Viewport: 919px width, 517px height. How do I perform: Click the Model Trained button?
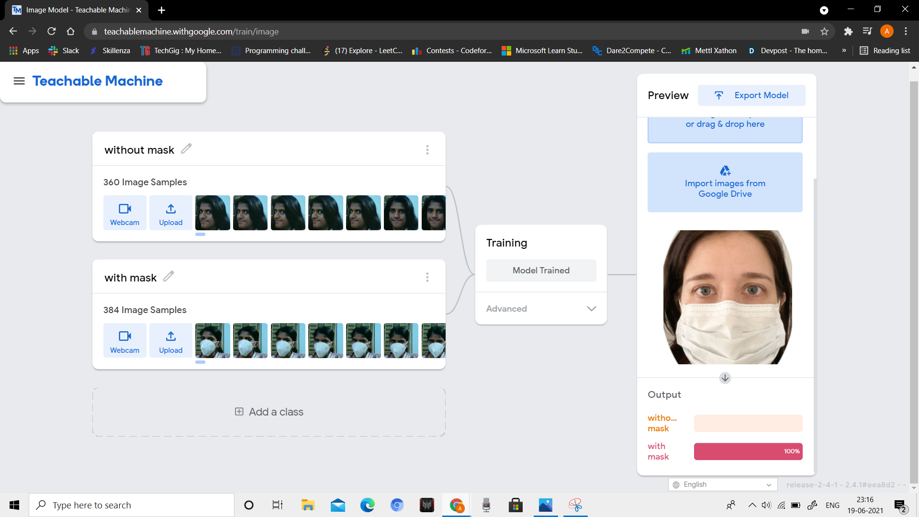[541, 270]
